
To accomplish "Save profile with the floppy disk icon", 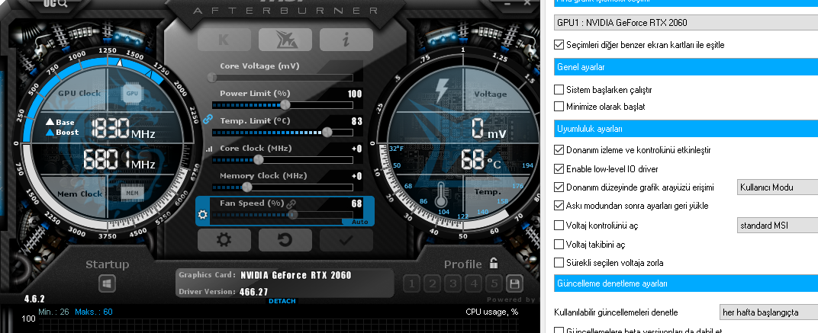I will pyautogui.click(x=514, y=284).
